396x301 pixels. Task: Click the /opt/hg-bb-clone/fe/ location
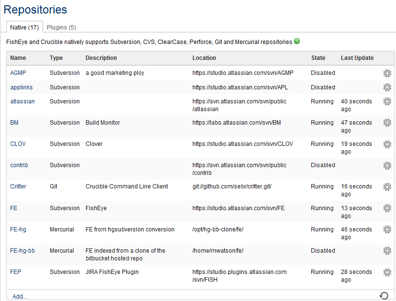coord(218,229)
